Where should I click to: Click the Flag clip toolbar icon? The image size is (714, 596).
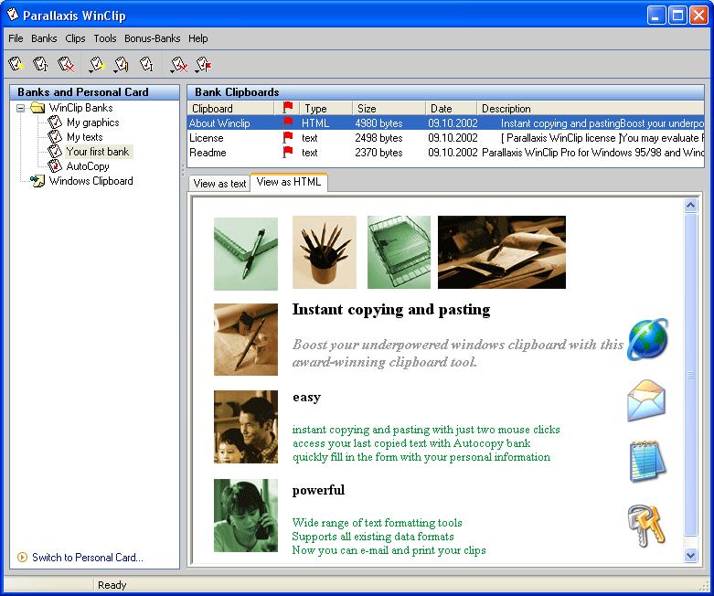coord(203,64)
